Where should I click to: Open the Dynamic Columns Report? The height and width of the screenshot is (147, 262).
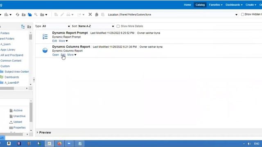(56, 55)
